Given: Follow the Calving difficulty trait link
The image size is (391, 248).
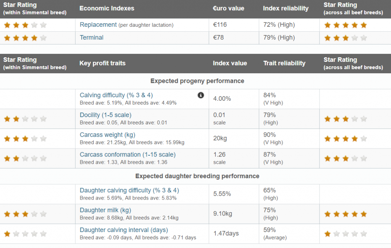Looking at the screenshot, I should point(116,95).
